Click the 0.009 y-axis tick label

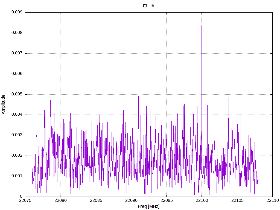coord(17,12)
